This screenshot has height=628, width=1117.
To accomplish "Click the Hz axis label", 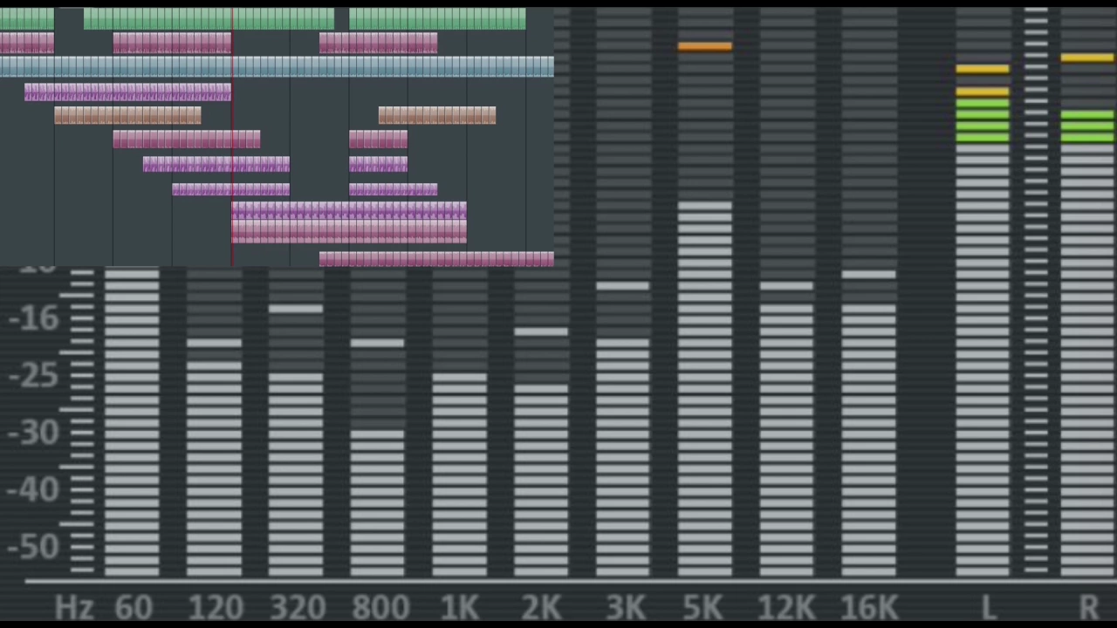I will (74, 608).
